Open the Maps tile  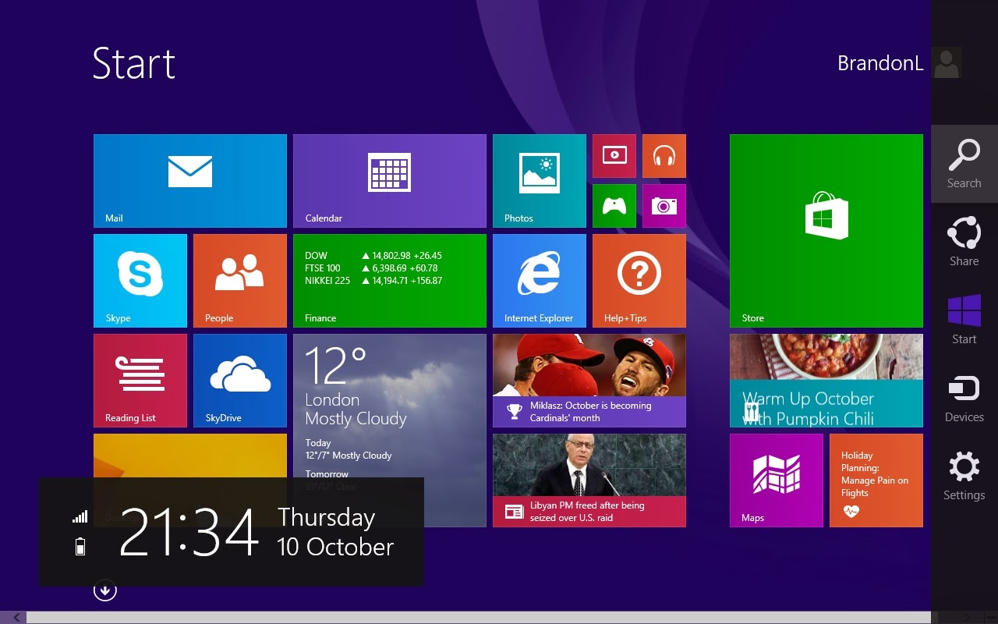coord(777,480)
